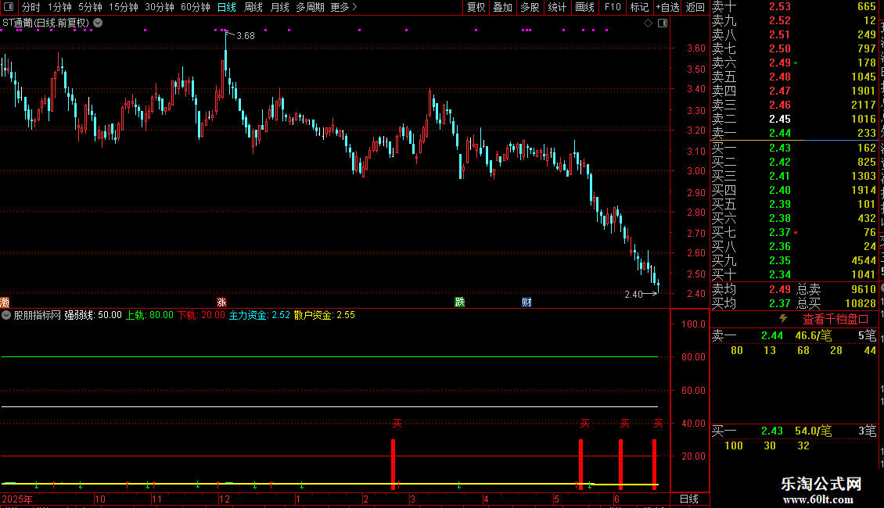Click the 复权 adjustment button
The height and width of the screenshot is (508, 884).
click(x=476, y=7)
